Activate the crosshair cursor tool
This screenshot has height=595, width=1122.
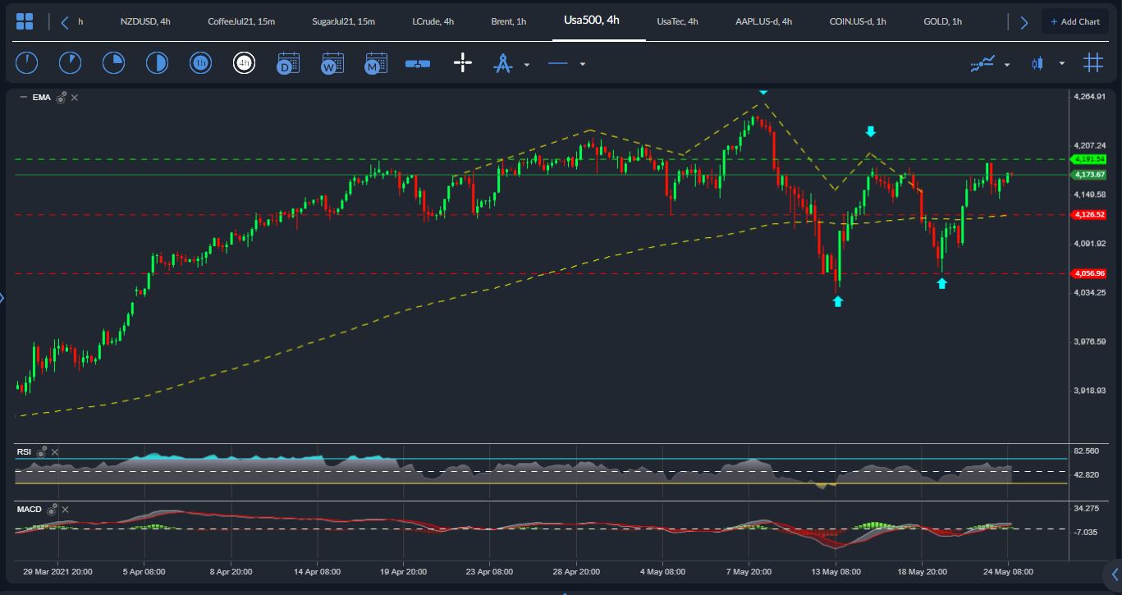(463, 63)
